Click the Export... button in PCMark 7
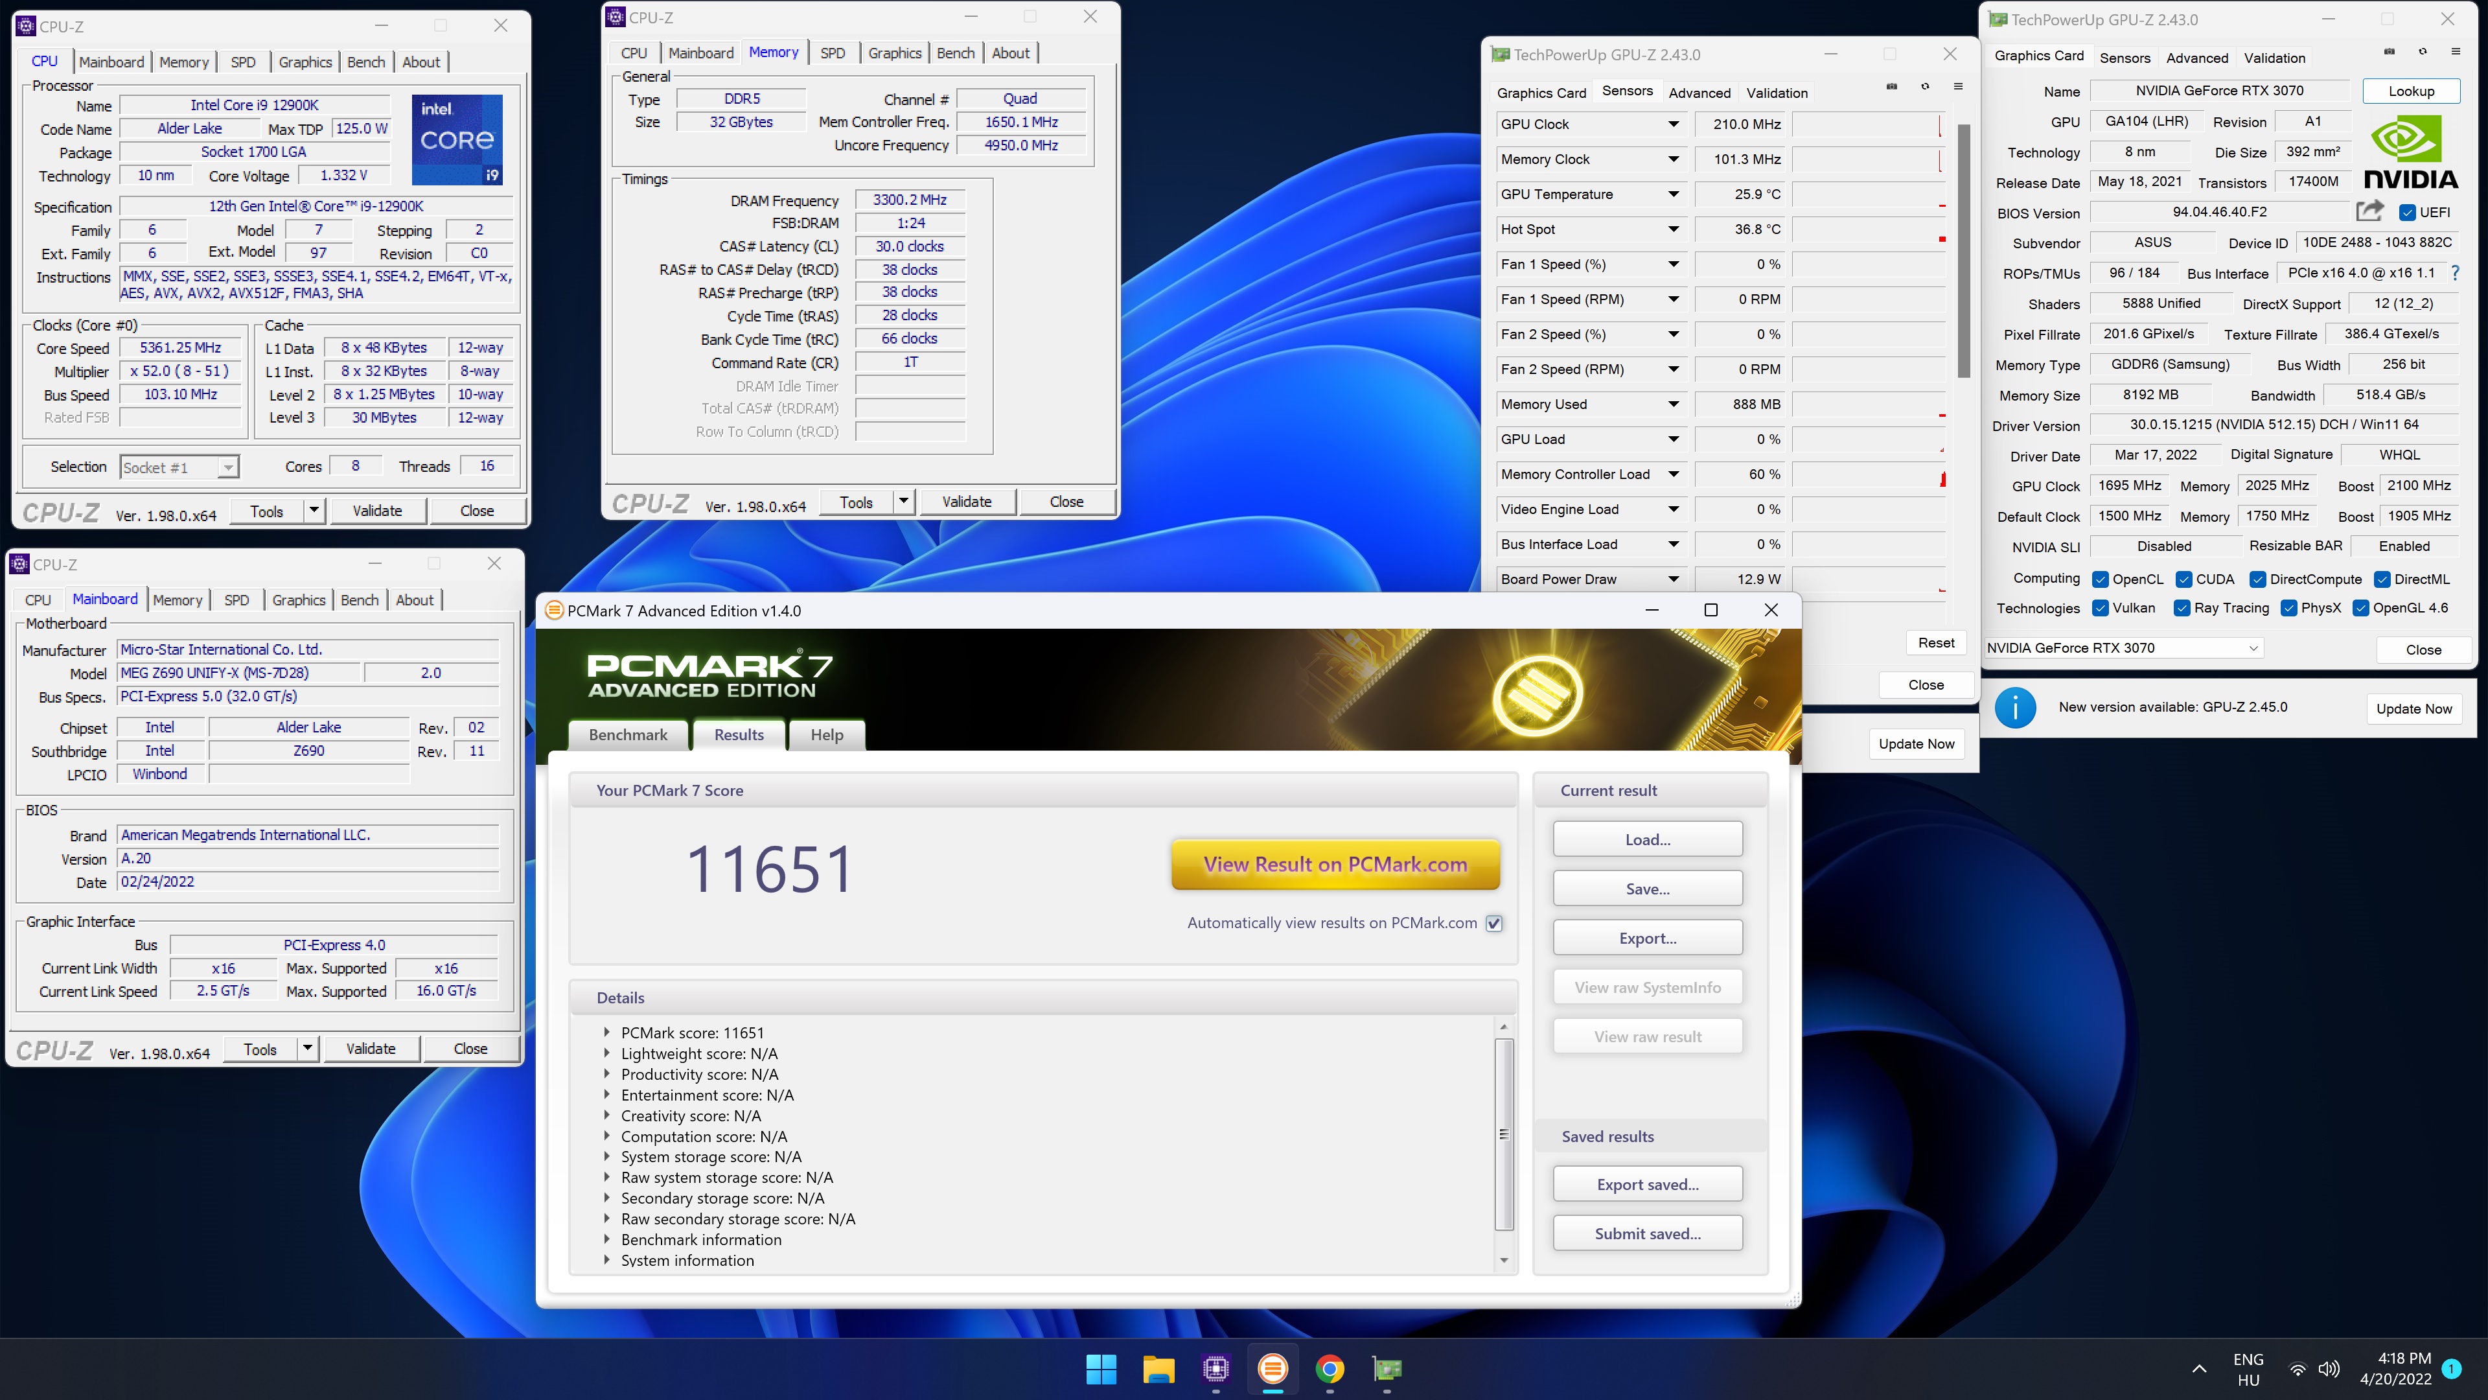The height and width of the screenshot is (1400, 2488). click(x=1648, y=938)
